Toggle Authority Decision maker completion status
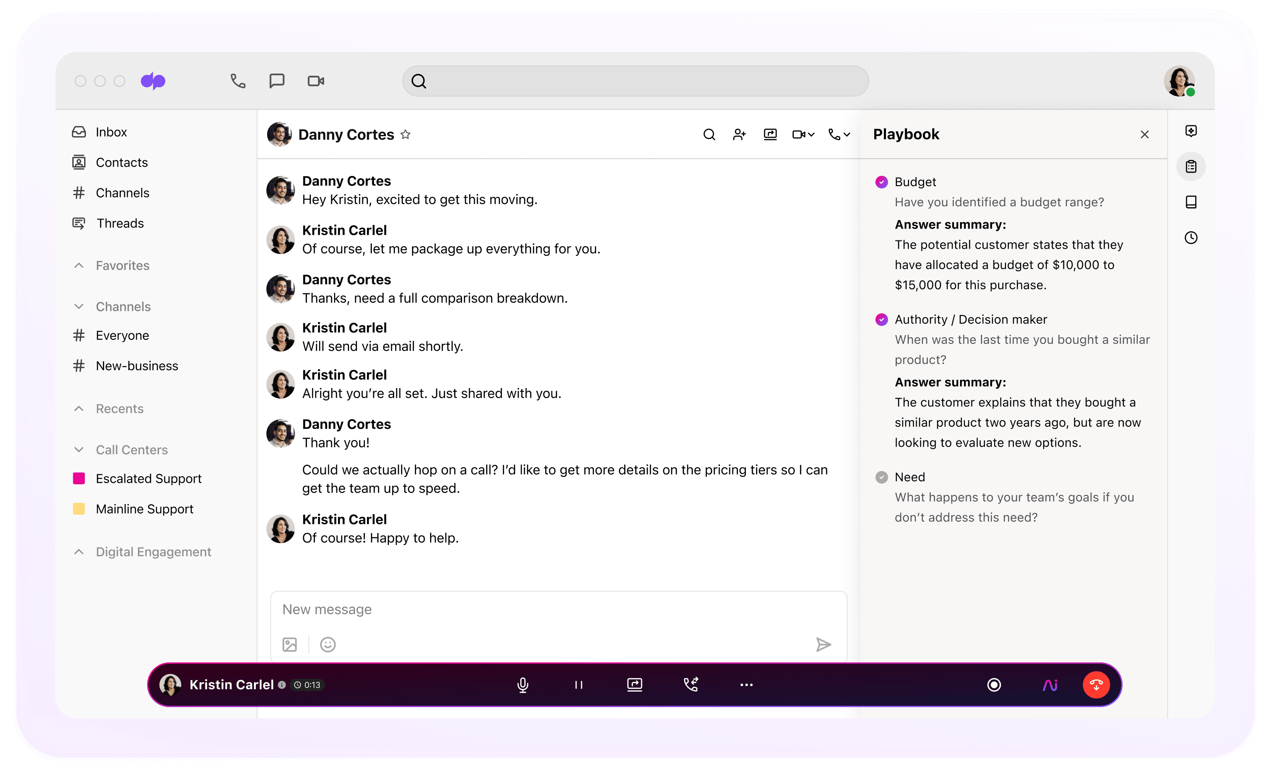The width and height of the screenshot is (1271, 770). pos(882,319)
